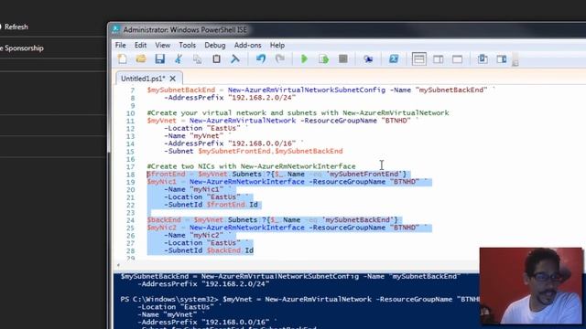Screen dimensions: 586x329
Task: Clear console pane icon
Action: click(x=235, y=58)
